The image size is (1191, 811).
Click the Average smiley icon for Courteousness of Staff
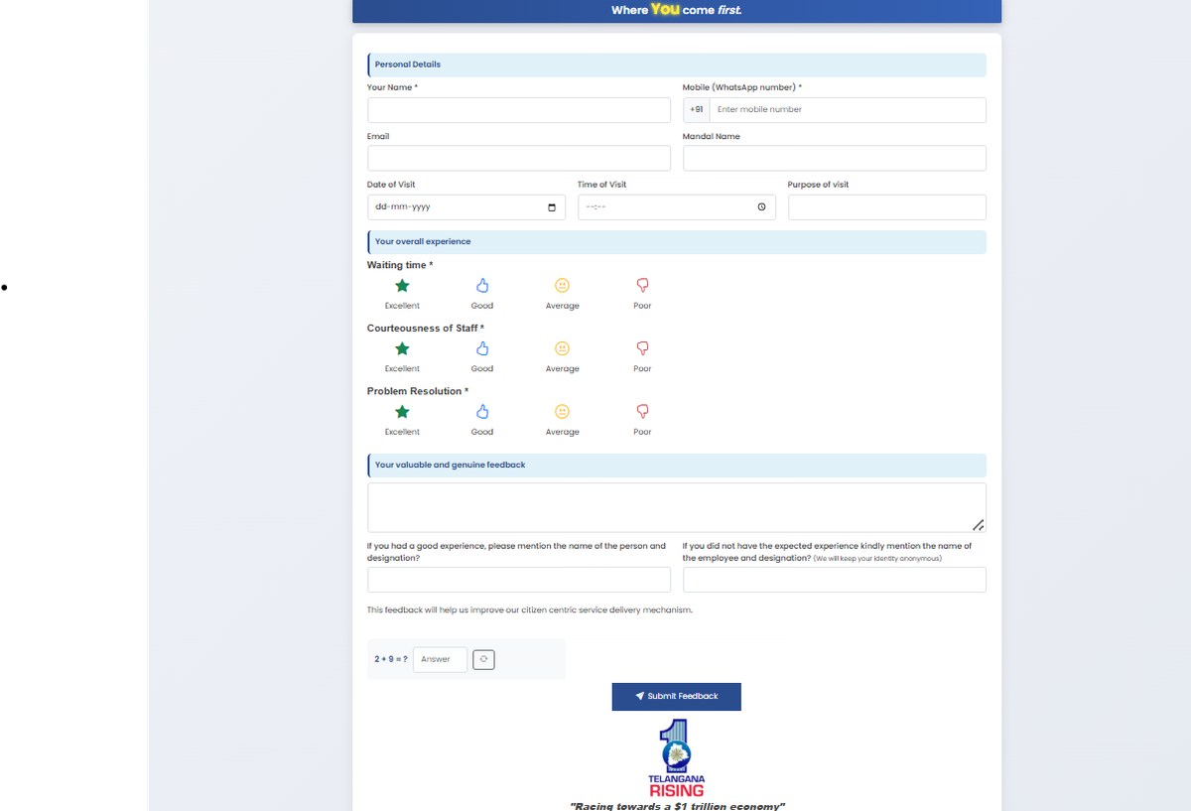point(563,348)
